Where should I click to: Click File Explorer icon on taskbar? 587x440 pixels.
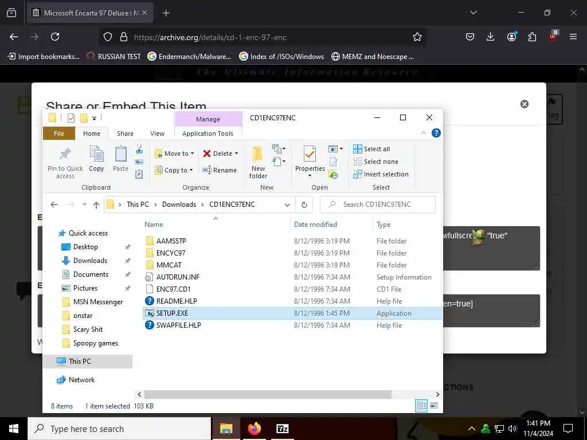coord(226,429)
